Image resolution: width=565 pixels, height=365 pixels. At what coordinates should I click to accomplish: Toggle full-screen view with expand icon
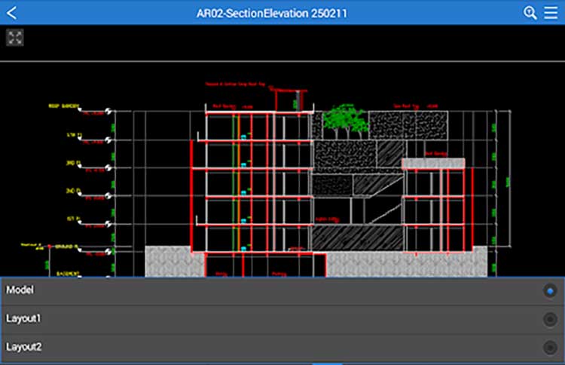click(x=15, y=38)
